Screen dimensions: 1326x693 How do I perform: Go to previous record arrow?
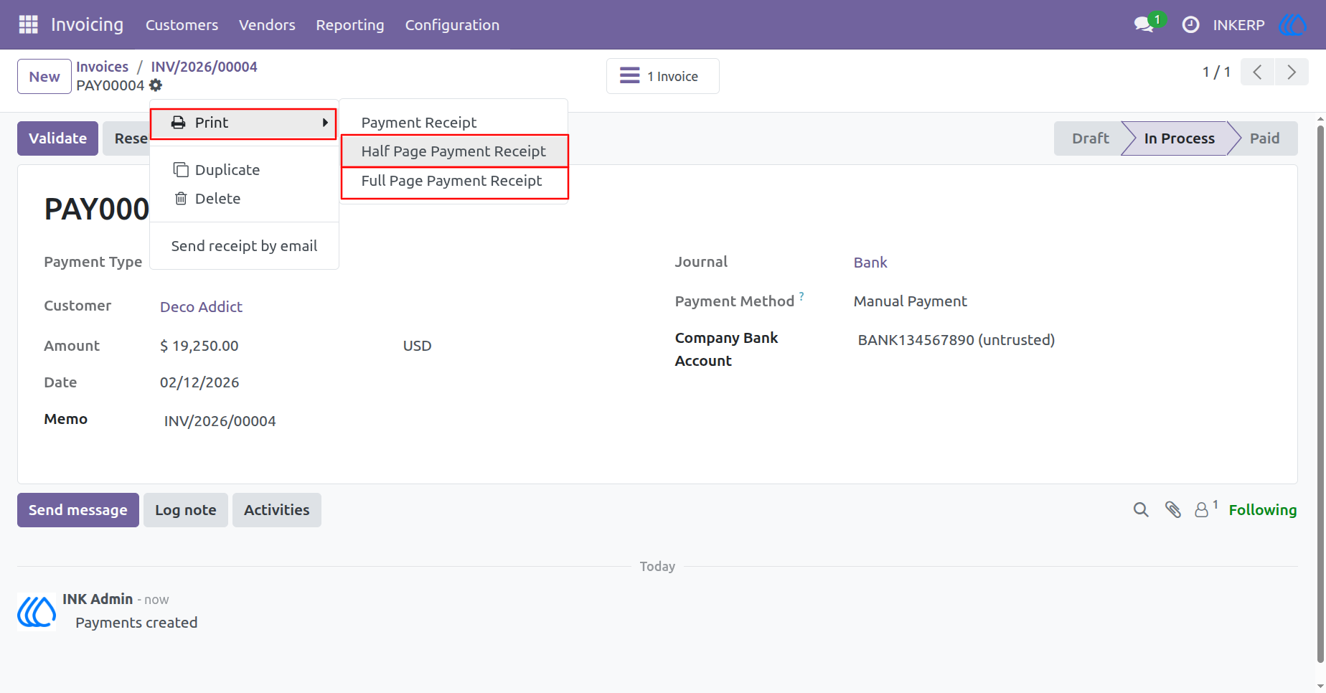1257,72
